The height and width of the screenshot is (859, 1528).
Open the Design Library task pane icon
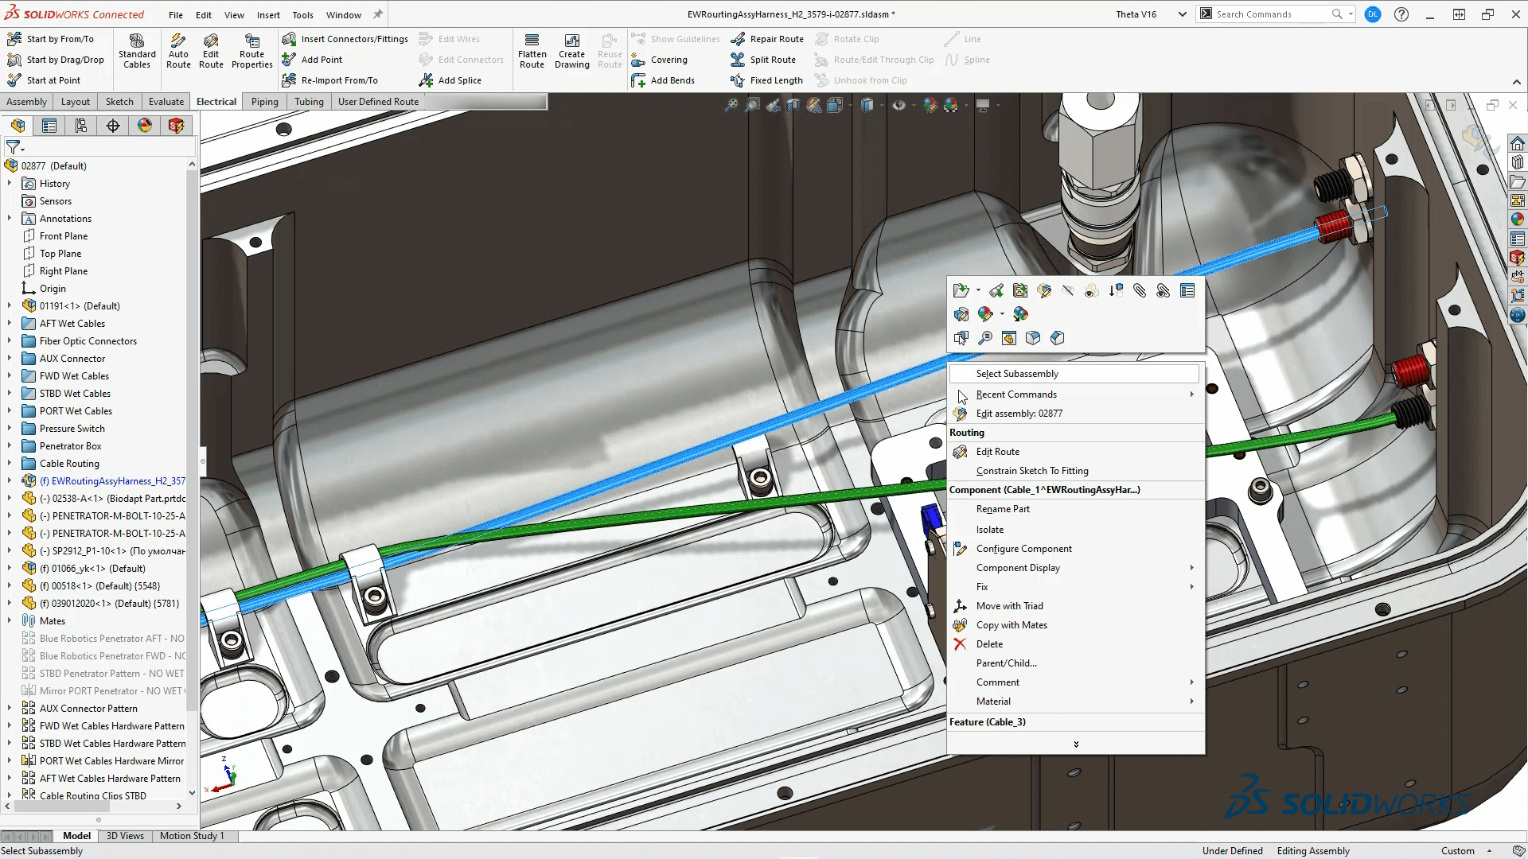[1518, 162]
